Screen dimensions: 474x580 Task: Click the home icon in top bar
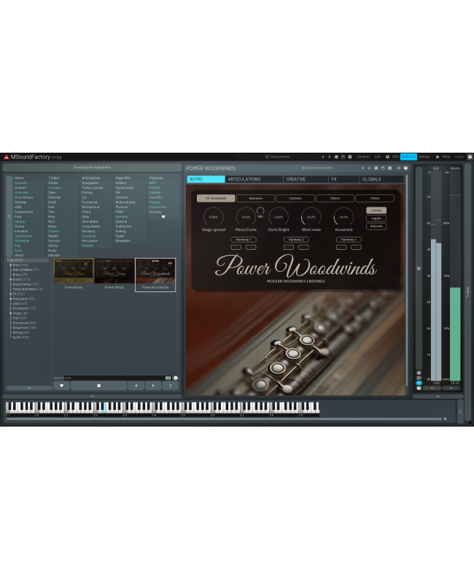[438, 157]
